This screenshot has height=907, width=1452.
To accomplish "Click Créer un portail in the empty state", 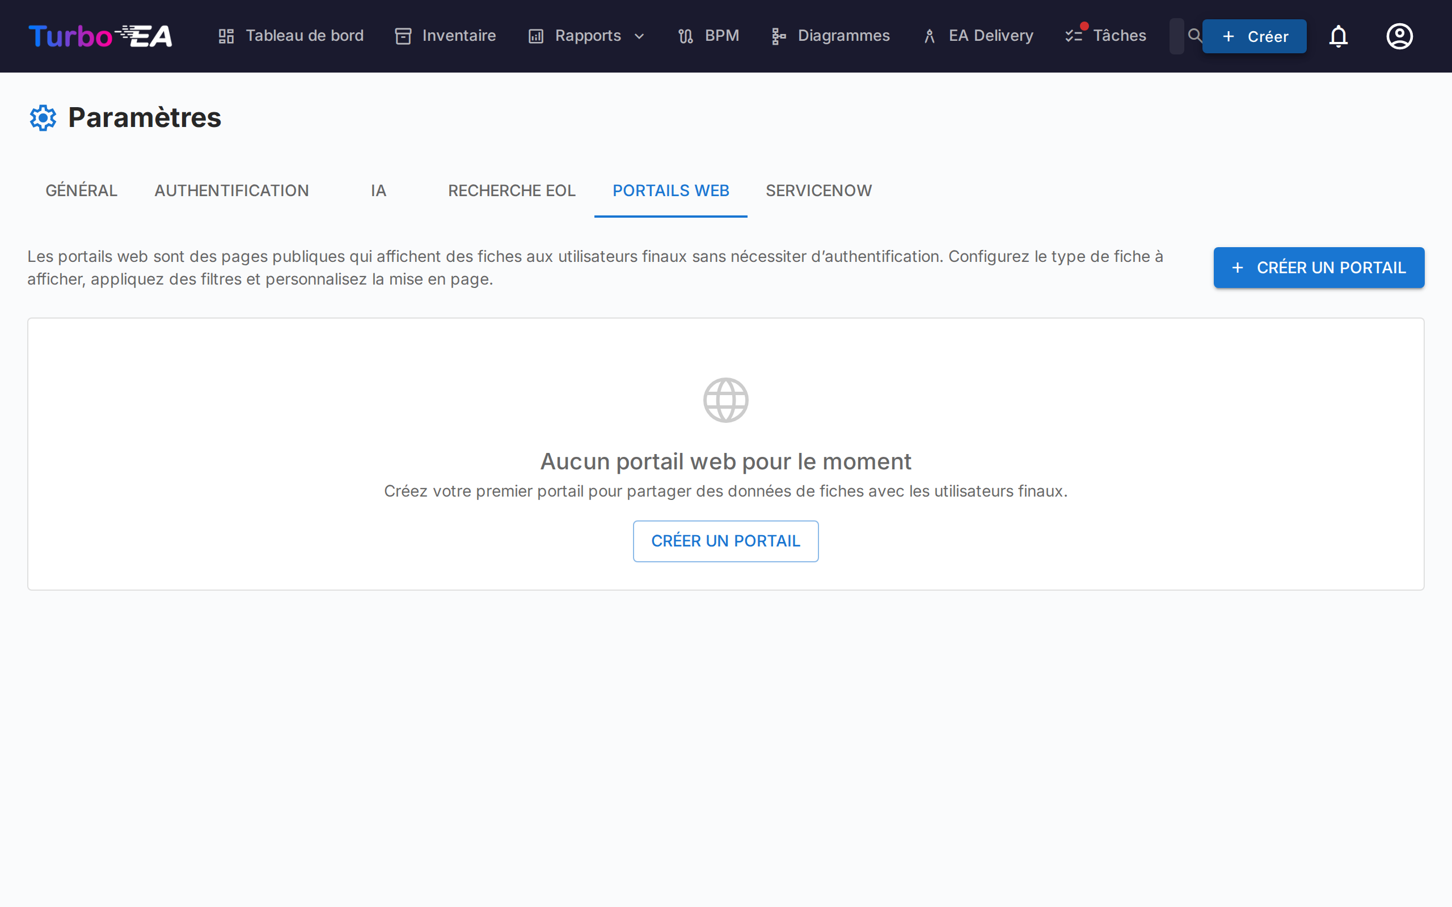I will [x=725, y=540].
